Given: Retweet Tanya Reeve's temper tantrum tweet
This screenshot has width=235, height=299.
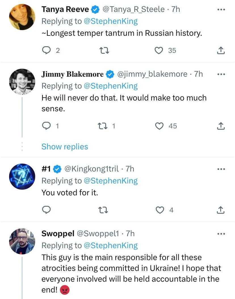Looking at the screenshot, I should tap(104, 51).
